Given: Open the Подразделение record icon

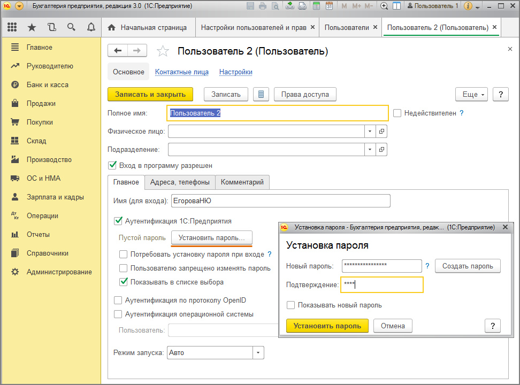Looking at the screenshot, I should 382,150.
